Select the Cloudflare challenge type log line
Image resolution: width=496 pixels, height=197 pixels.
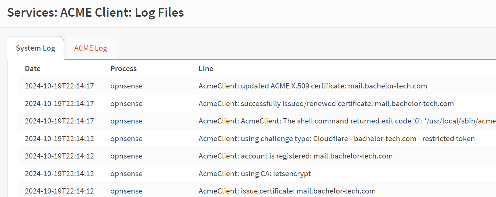coord(258,139)
